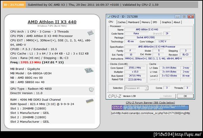The width and height of the screenshot is (203, 138).
Task: Click the Instructions field value
Action: pos(158,59)
